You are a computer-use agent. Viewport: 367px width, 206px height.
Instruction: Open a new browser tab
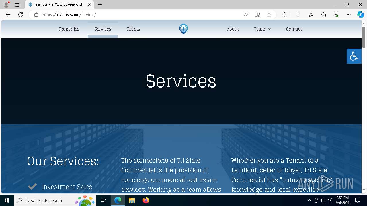coord(100,5)
